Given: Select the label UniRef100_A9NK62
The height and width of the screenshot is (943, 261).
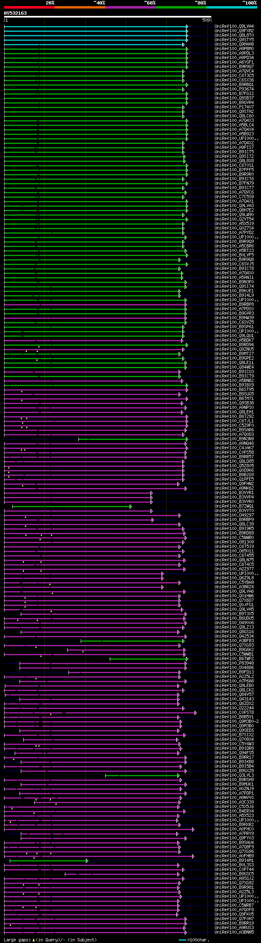Looking at the screenshot, I should (234, 488).
